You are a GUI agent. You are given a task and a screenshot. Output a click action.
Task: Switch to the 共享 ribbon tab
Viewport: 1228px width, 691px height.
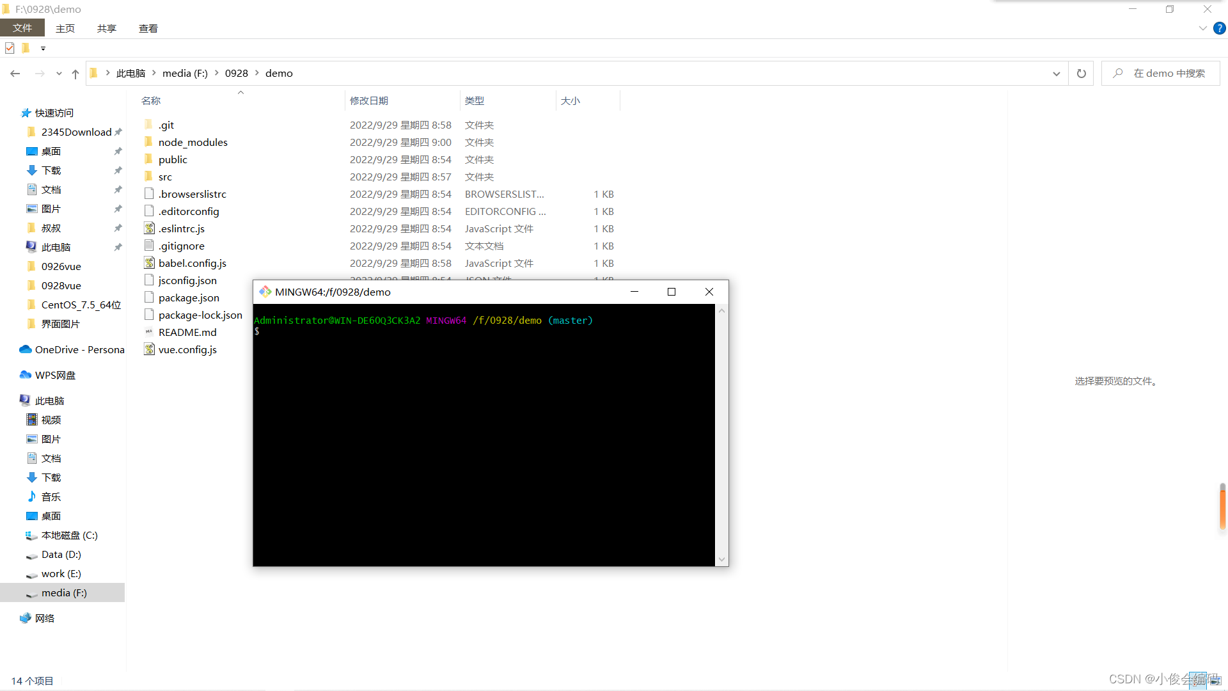point(107,28)
